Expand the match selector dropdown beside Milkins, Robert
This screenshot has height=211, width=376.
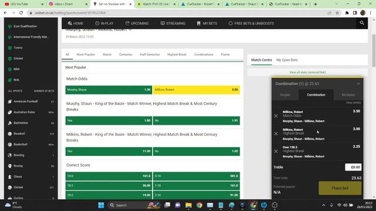(x=130, y=30)
